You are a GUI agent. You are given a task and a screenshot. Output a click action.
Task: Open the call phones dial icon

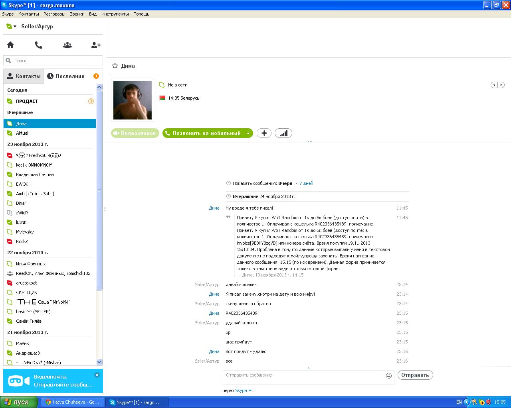pyautogui.click(x=39, y=45)
